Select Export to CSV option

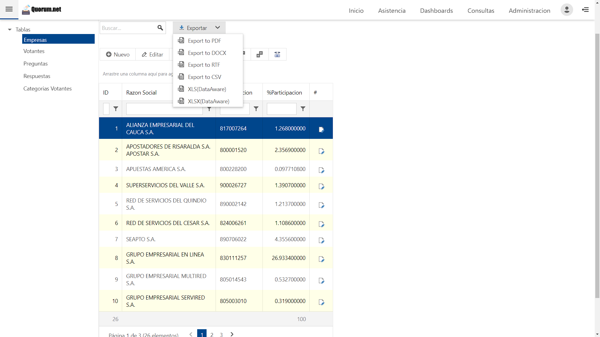pyautogui.click(x=204, y=77)
